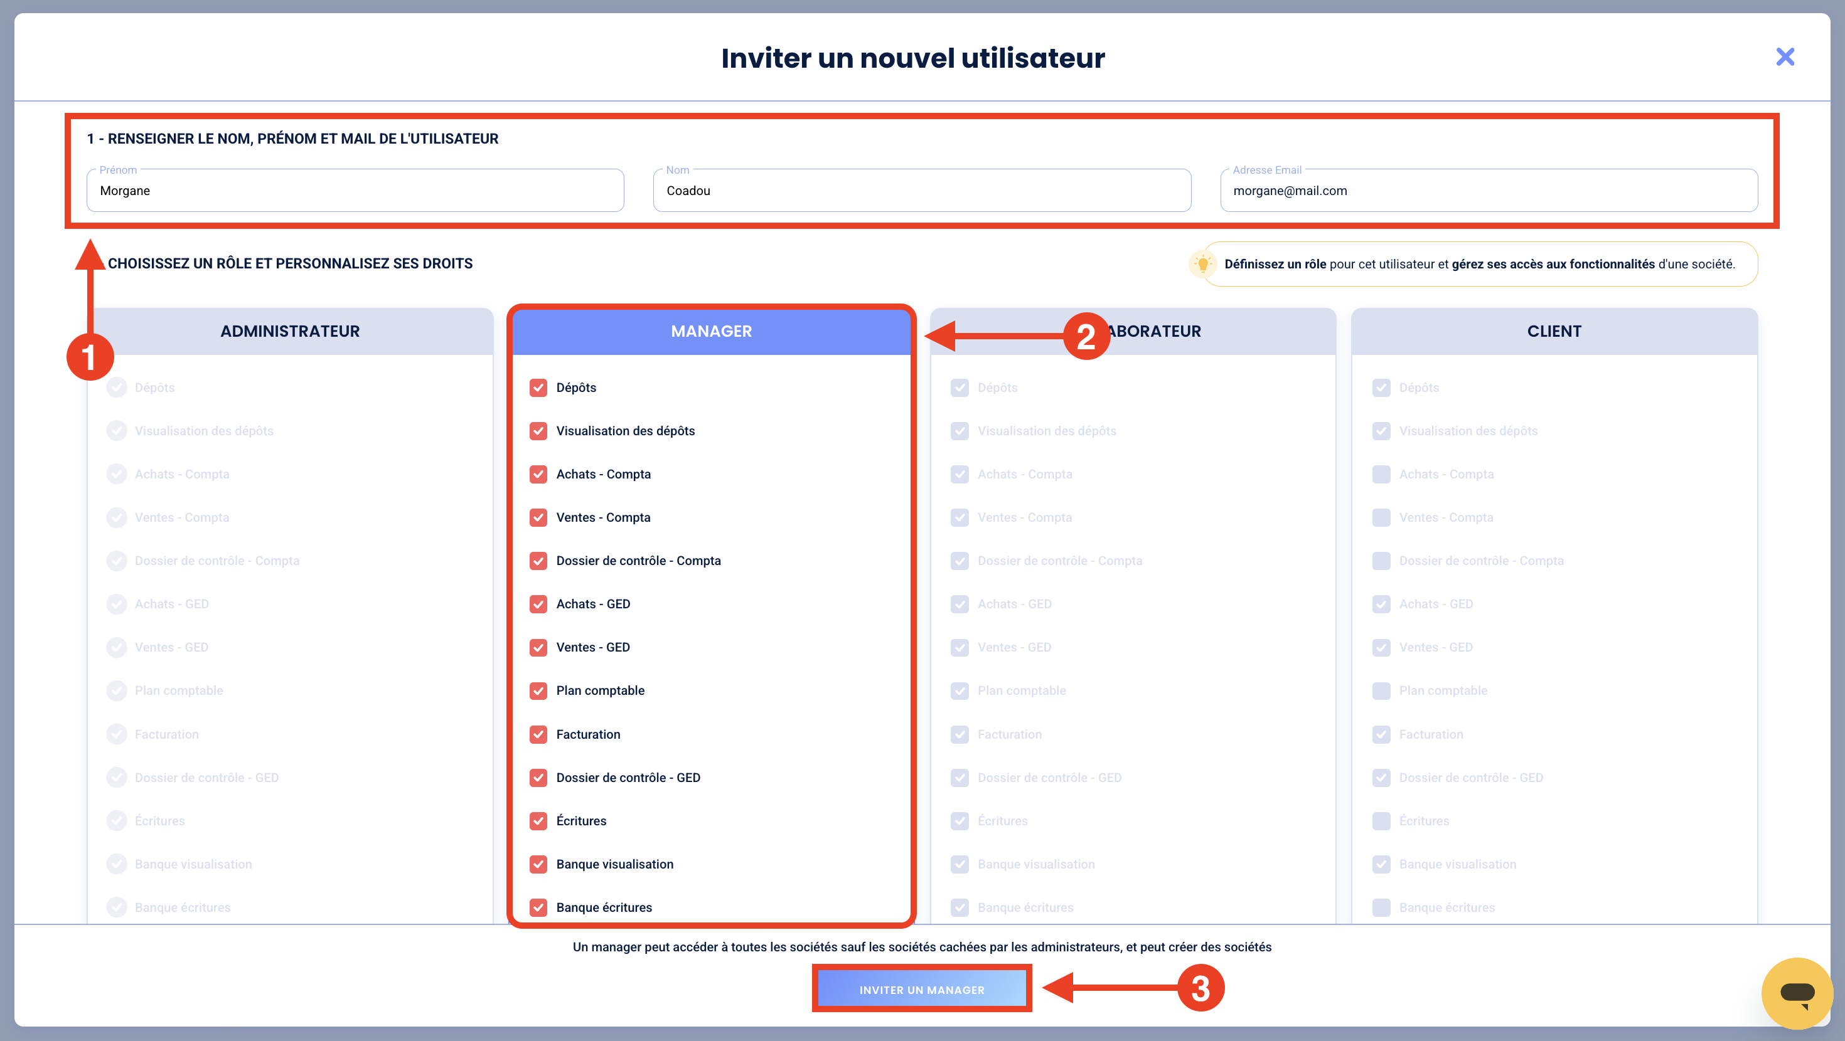Screen dimensions: 1845x1041
Task: Click Dépôts checkbox in Collaborateur column
Action: coord(960,388)
